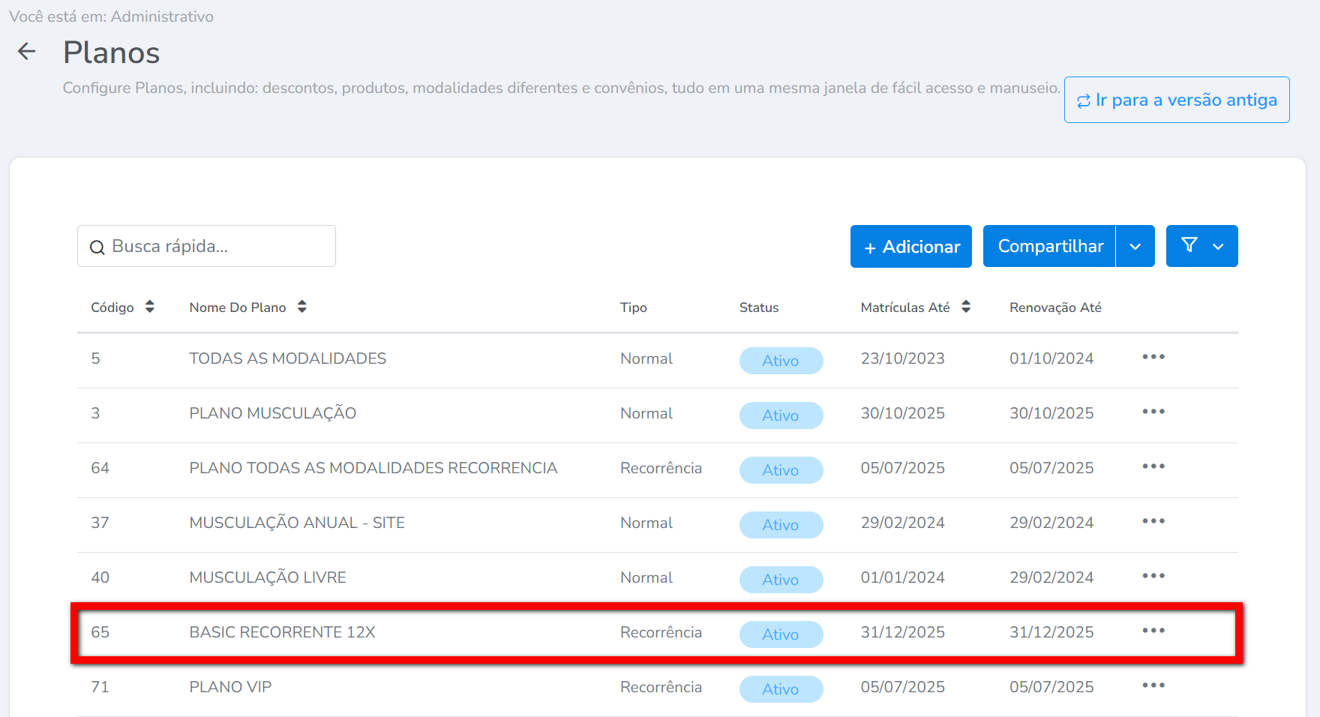Open the filter funnel dropdown

point(1201,246)
